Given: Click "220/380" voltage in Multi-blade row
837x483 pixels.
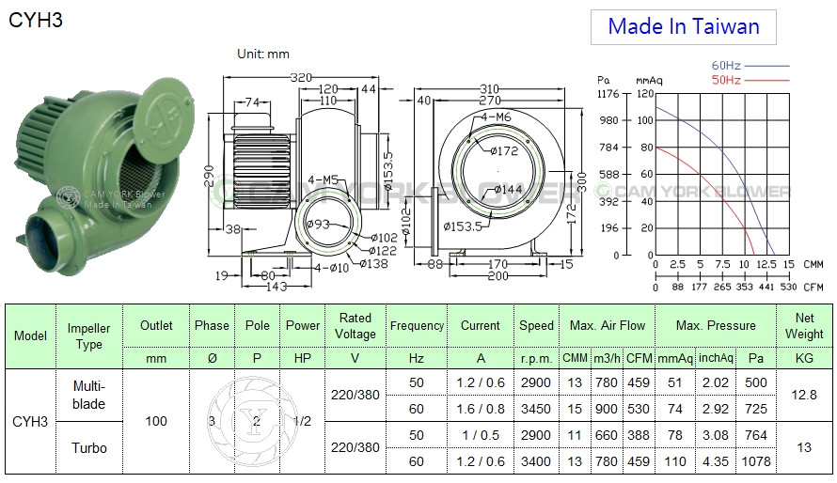Looking at the screenshot, I should click(x=355, y=395).
